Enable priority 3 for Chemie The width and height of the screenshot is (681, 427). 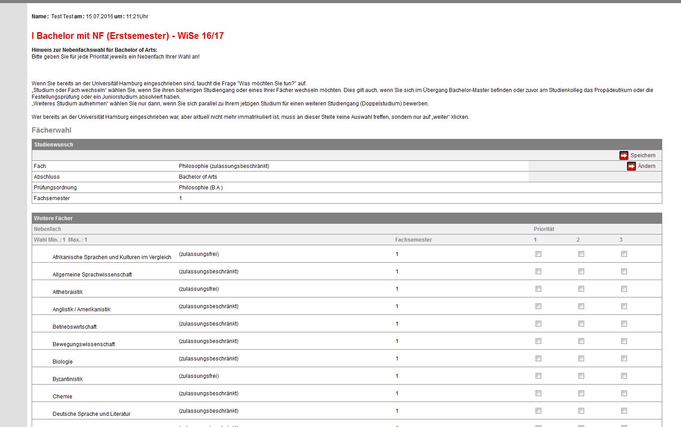click(x=624, y=394)
